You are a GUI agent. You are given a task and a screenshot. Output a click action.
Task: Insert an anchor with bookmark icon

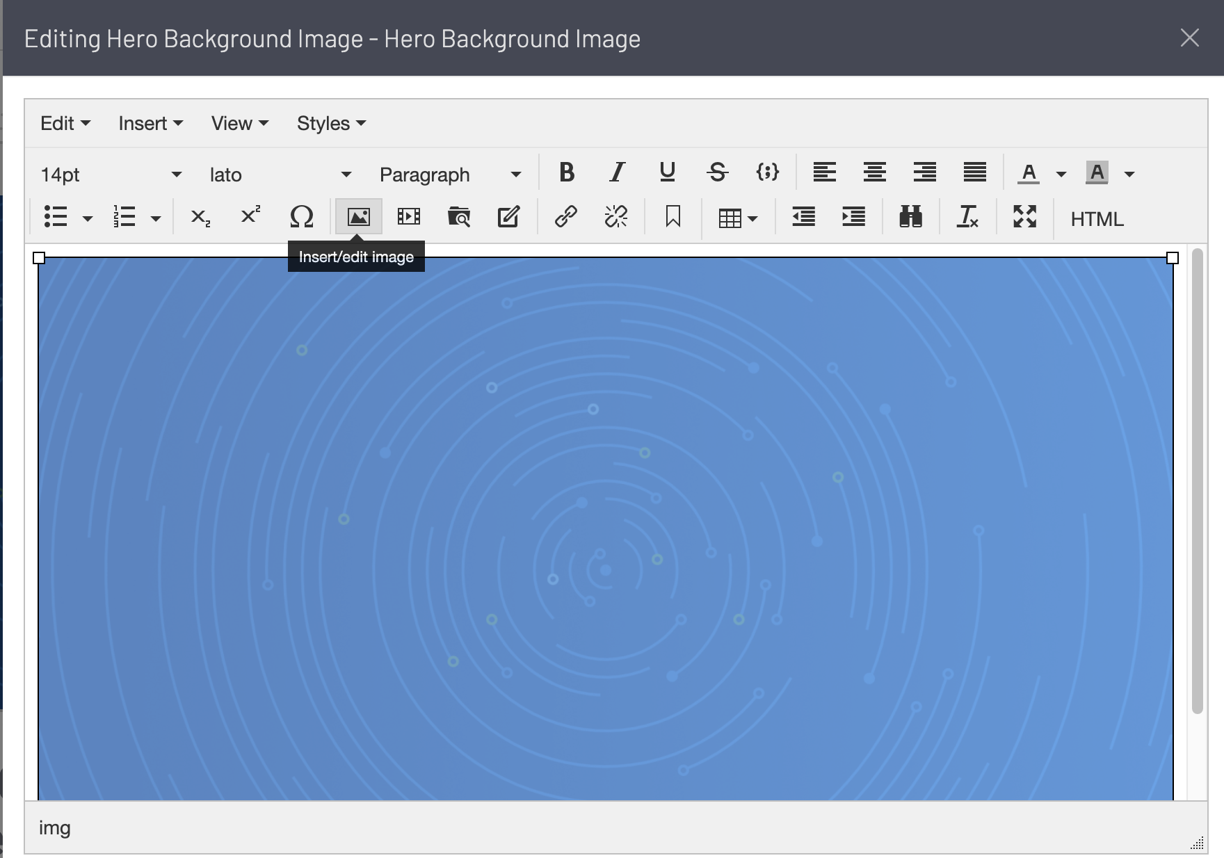click(x=673, y=218)
